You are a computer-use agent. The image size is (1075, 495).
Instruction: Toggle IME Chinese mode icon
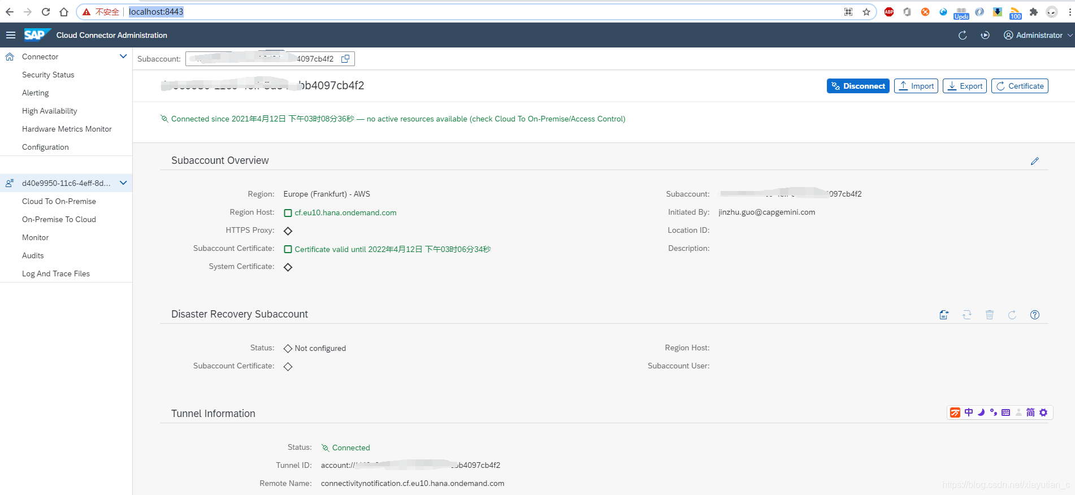point(969,412)
